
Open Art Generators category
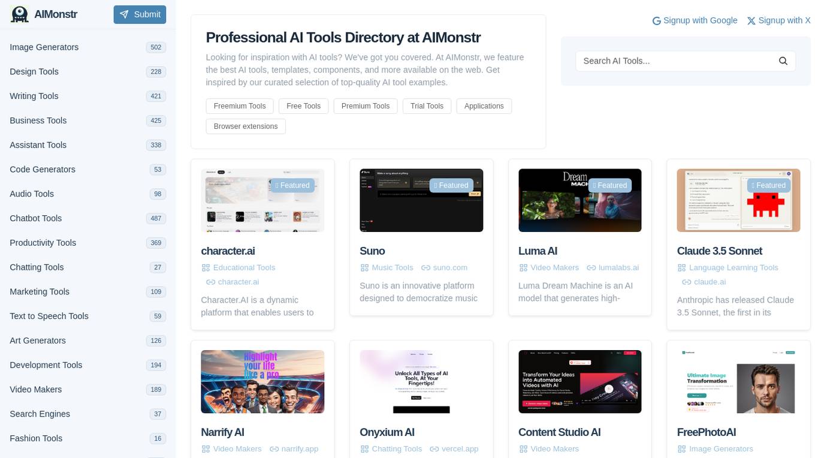click(x=87, y=341)
